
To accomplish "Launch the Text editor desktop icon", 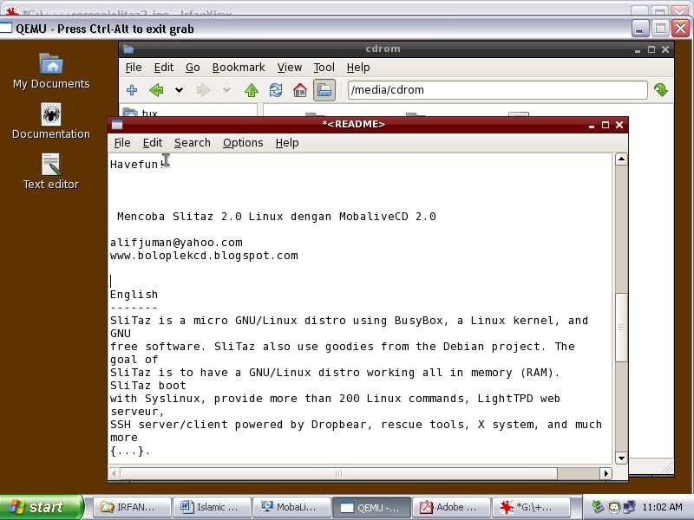I will coord(51,172).
